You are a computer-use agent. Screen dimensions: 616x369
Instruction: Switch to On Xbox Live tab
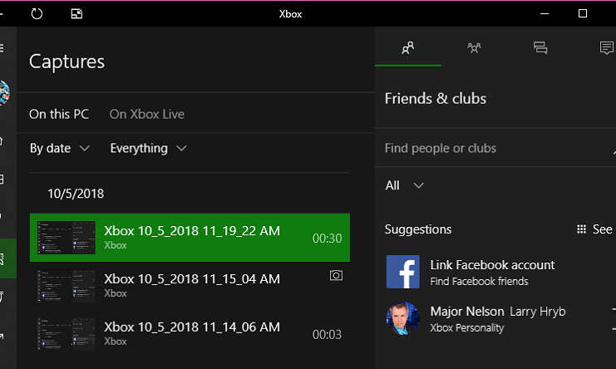pos(146,114)
